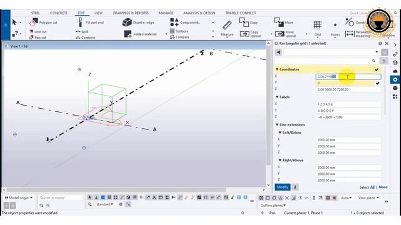This screenshot has width=401, height=225.
Task: Select the Part cut tool
Action: coord(38,37)
